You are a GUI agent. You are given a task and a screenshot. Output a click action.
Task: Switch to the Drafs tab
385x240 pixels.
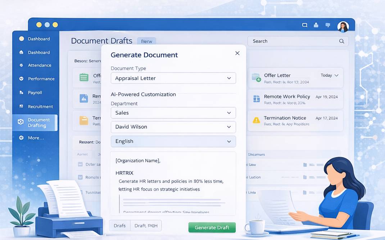pos(120,226)
